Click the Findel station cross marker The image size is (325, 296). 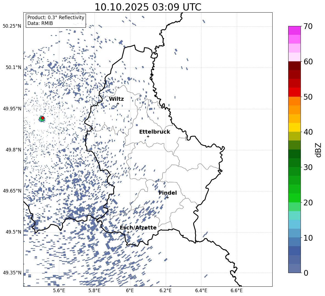coord(167,198)
